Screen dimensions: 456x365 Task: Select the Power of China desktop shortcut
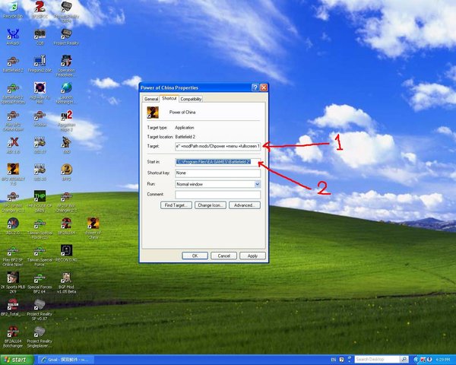tap(93, 228)
